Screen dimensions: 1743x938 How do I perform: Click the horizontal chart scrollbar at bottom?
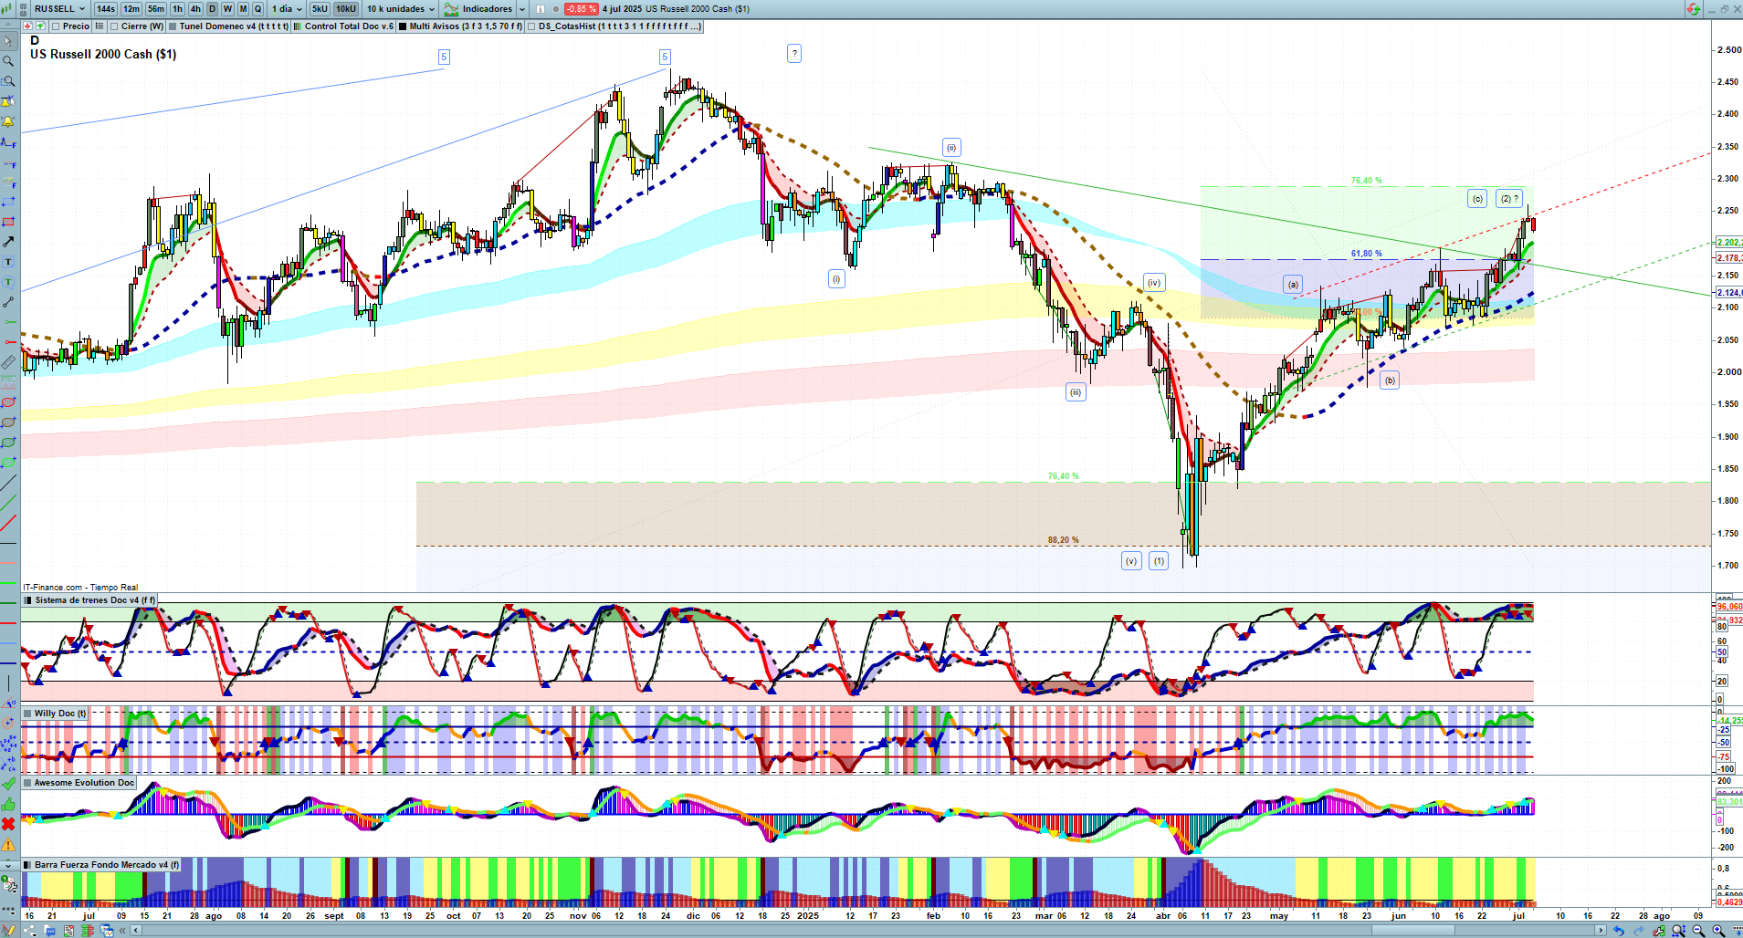pos(867,931)
